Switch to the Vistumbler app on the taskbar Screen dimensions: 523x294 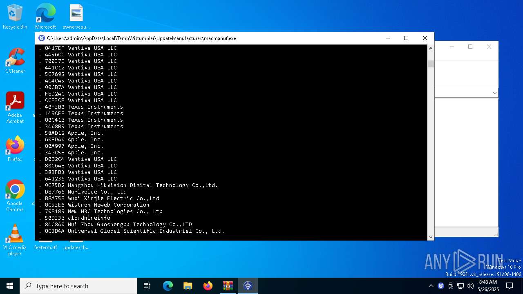click(248, 286)
